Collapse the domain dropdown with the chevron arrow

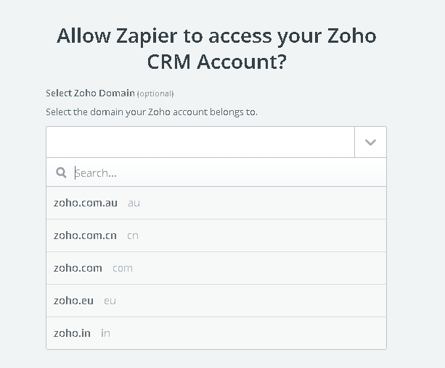[x=370, y=142]
